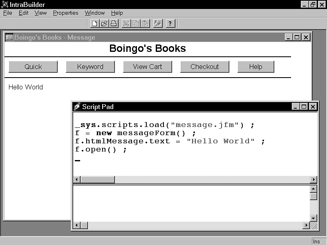
Task: Open the View menu
Action: click(40, 13)
